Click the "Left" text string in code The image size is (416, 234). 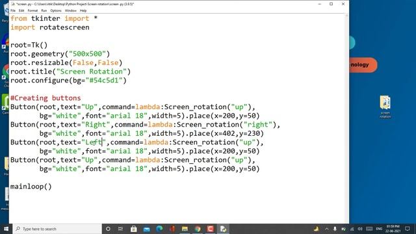(x=94, y=142)
